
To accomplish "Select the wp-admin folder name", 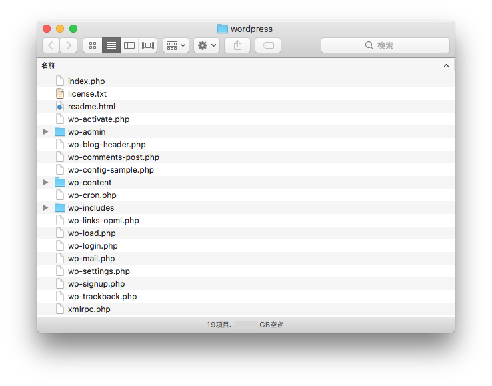I will click(x=87, y=132).
